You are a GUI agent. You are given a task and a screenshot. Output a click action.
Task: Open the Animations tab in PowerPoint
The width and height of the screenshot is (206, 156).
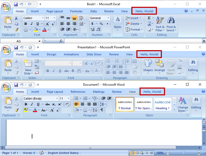[x=71, y=54]
